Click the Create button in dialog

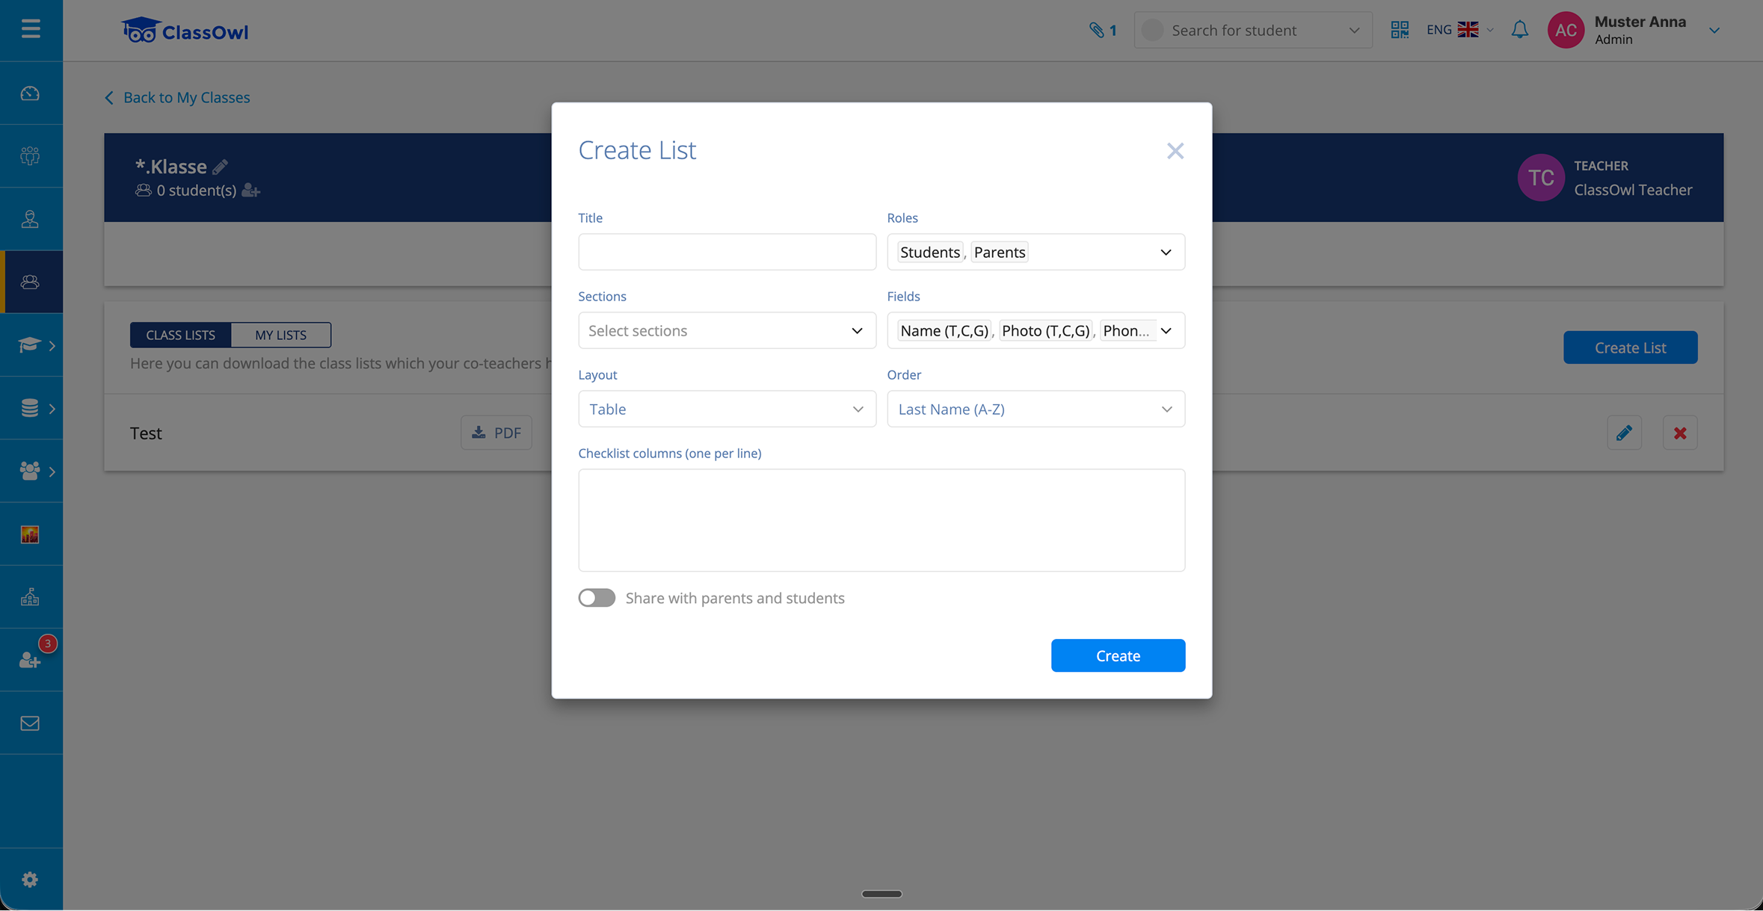pos(1118,655)
